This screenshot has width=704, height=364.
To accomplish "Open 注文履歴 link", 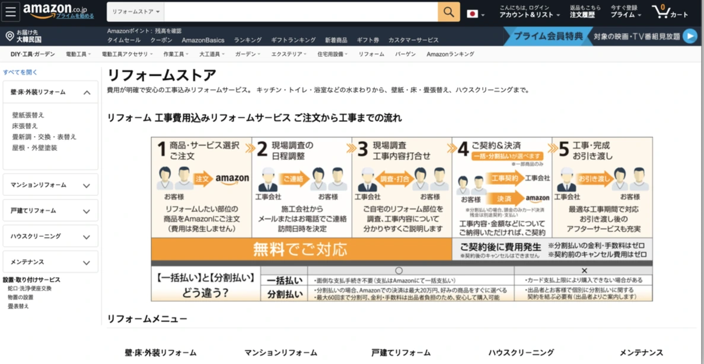I will tap(582, 15).
